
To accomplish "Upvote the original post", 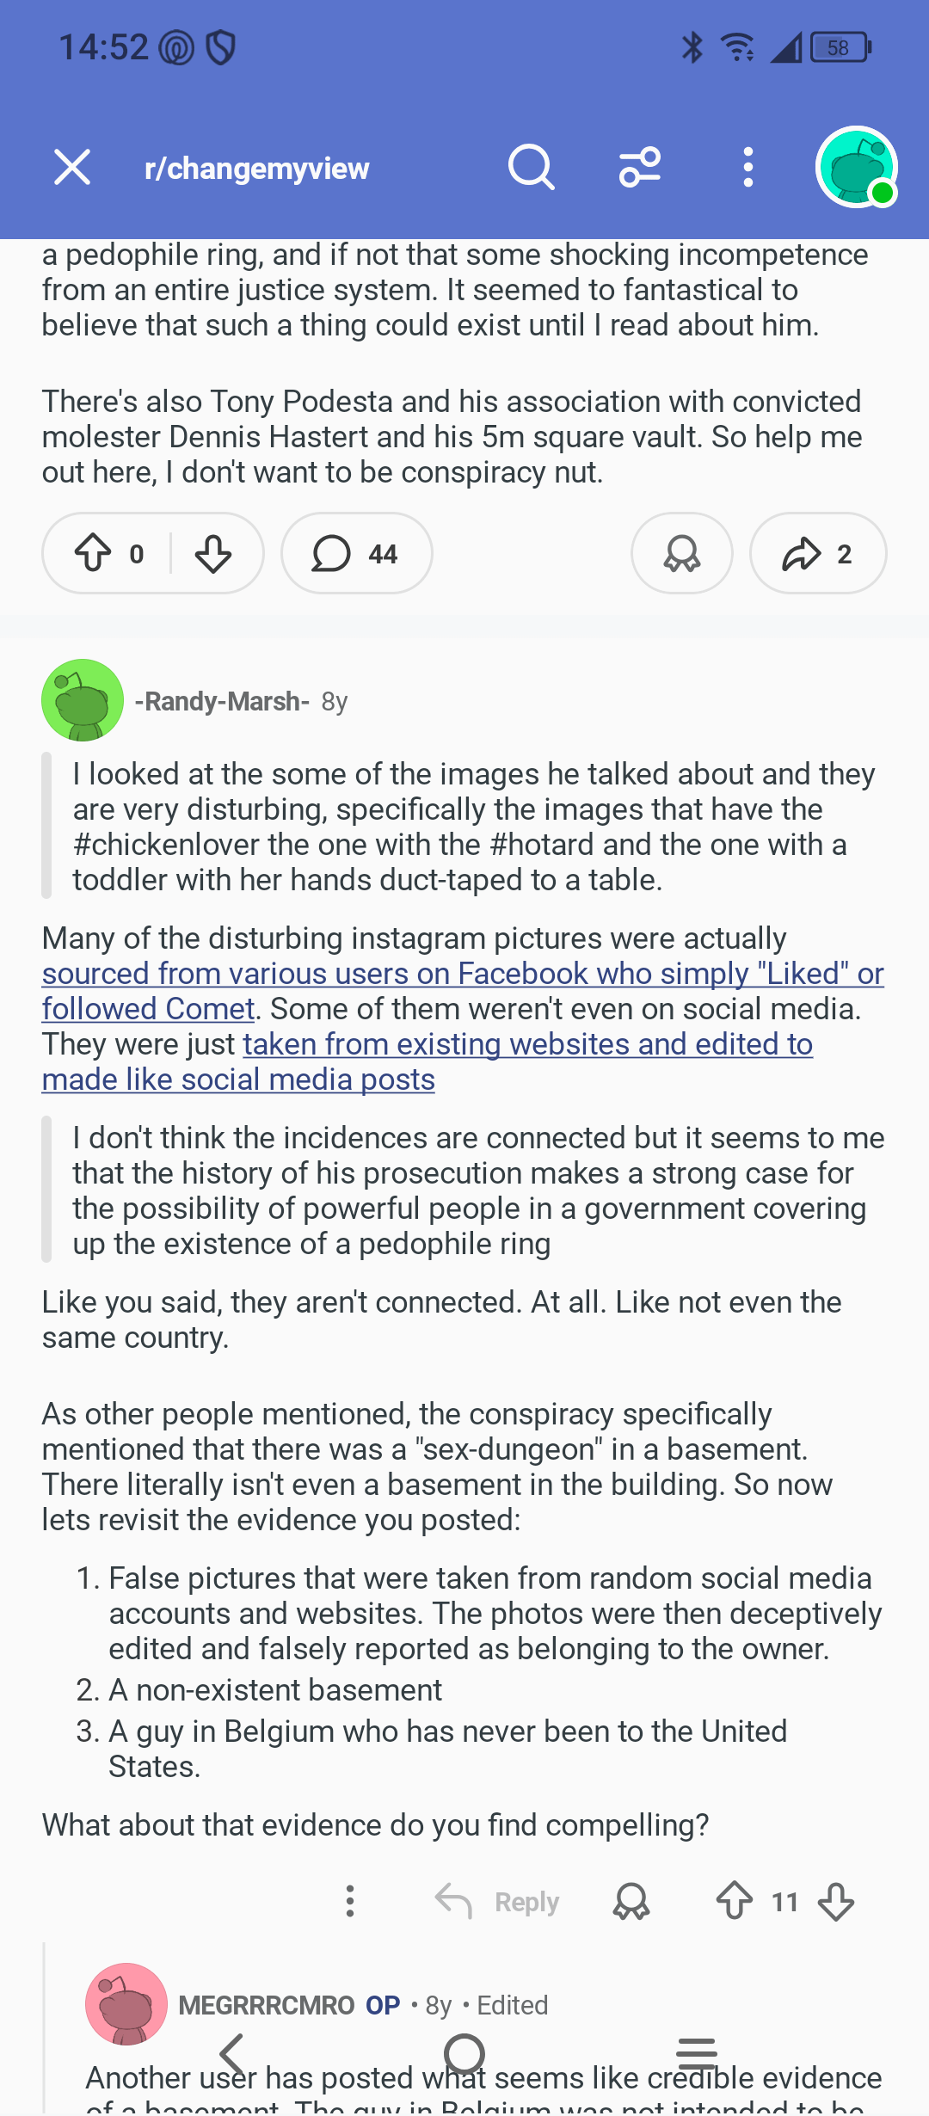I will tap(93, 554).
